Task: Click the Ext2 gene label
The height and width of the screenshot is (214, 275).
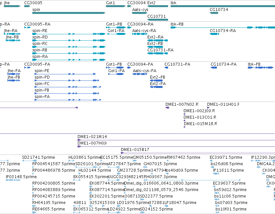Action: pos(151,3)
